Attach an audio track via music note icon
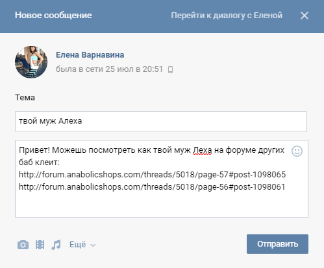Image resolution: width=324 pixels, height=268 pixels. click(x=56, y=245)
